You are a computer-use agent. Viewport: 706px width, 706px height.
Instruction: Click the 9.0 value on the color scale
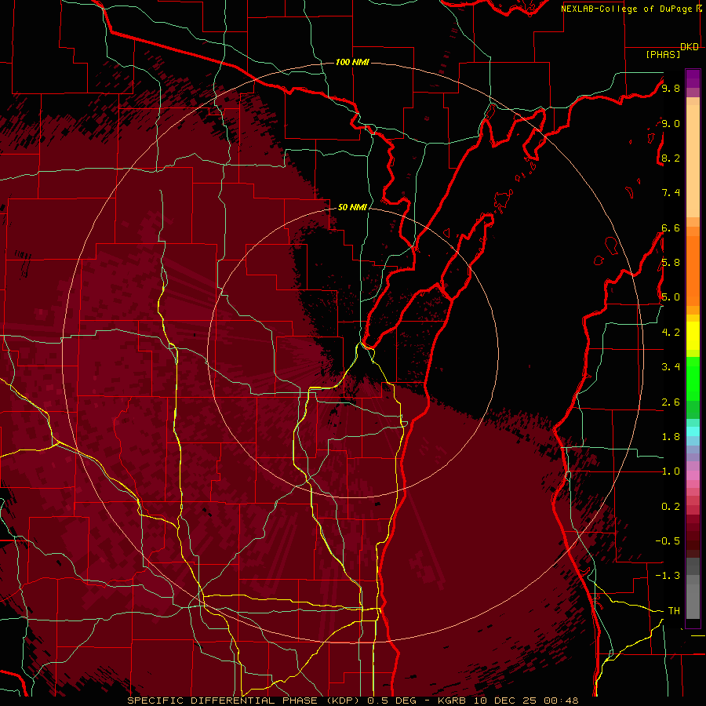tap(671, 123)
